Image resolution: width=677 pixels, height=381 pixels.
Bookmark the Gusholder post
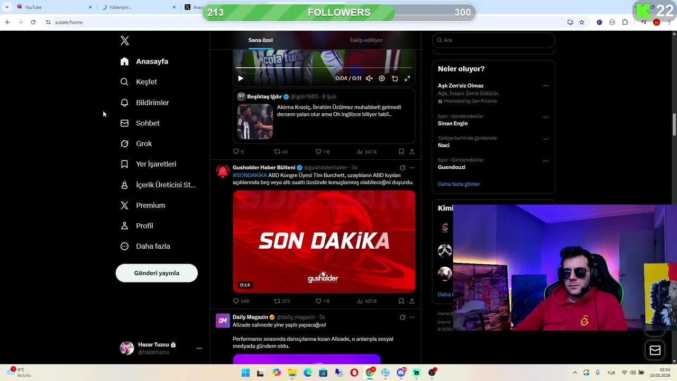point(401,301)
